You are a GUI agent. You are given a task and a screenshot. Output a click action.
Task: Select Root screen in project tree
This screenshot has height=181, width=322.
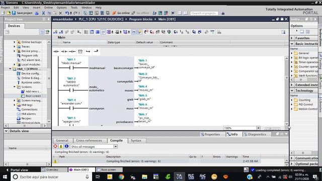(33, 96)
